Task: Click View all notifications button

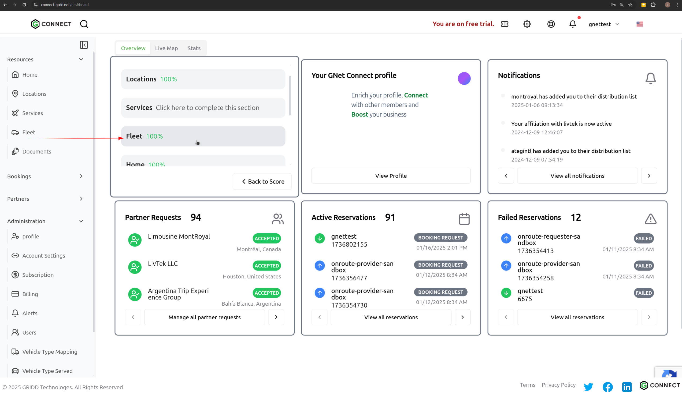Action: click(577, 176)
